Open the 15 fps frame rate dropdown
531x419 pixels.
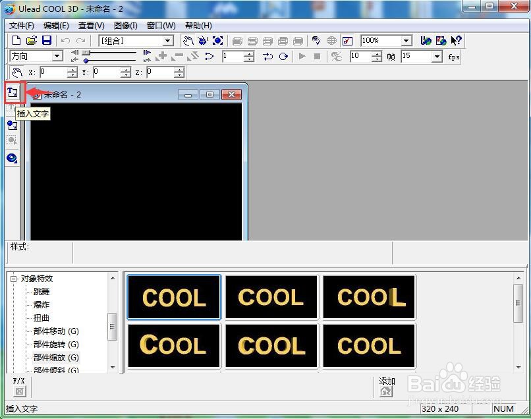[437, 56]
